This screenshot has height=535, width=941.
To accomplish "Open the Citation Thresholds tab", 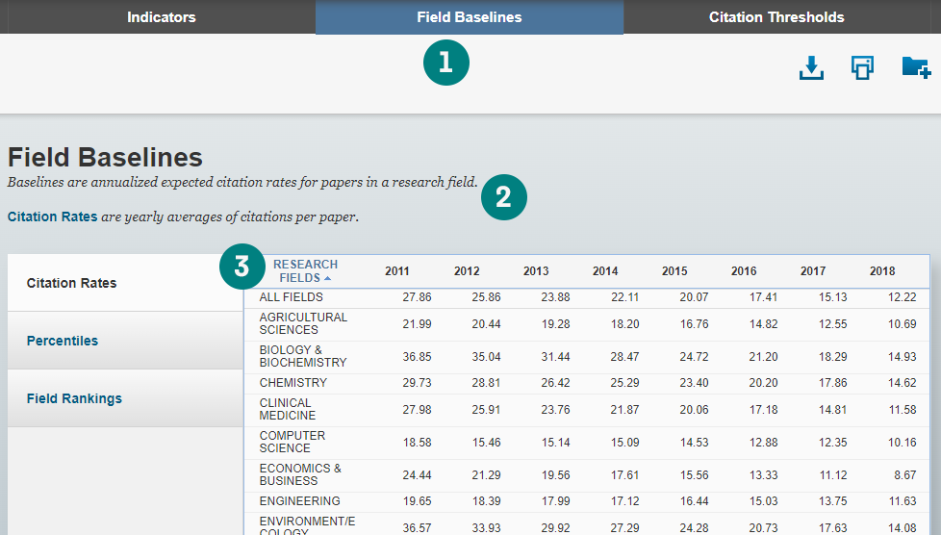I will coord(776,16).
